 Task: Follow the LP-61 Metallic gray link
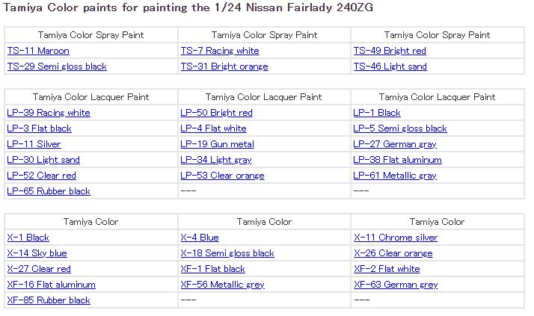pos(395,176)
